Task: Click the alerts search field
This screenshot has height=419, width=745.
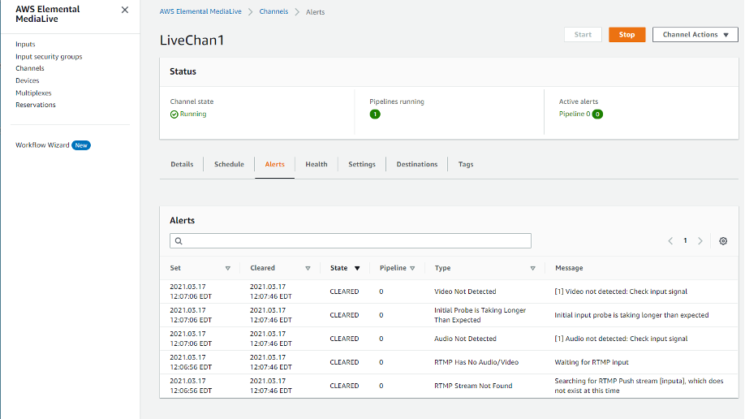Action: 351,241
